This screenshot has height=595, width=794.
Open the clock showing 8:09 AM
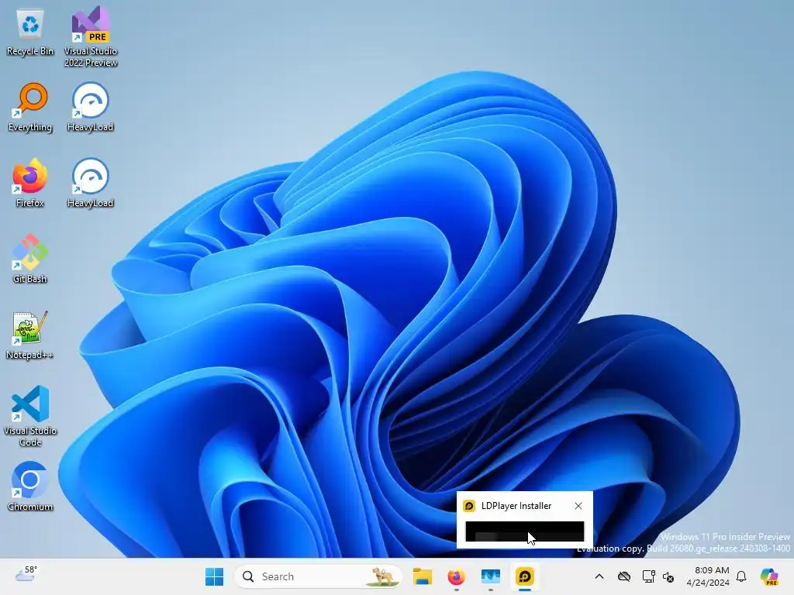click(x=708, y=576)
